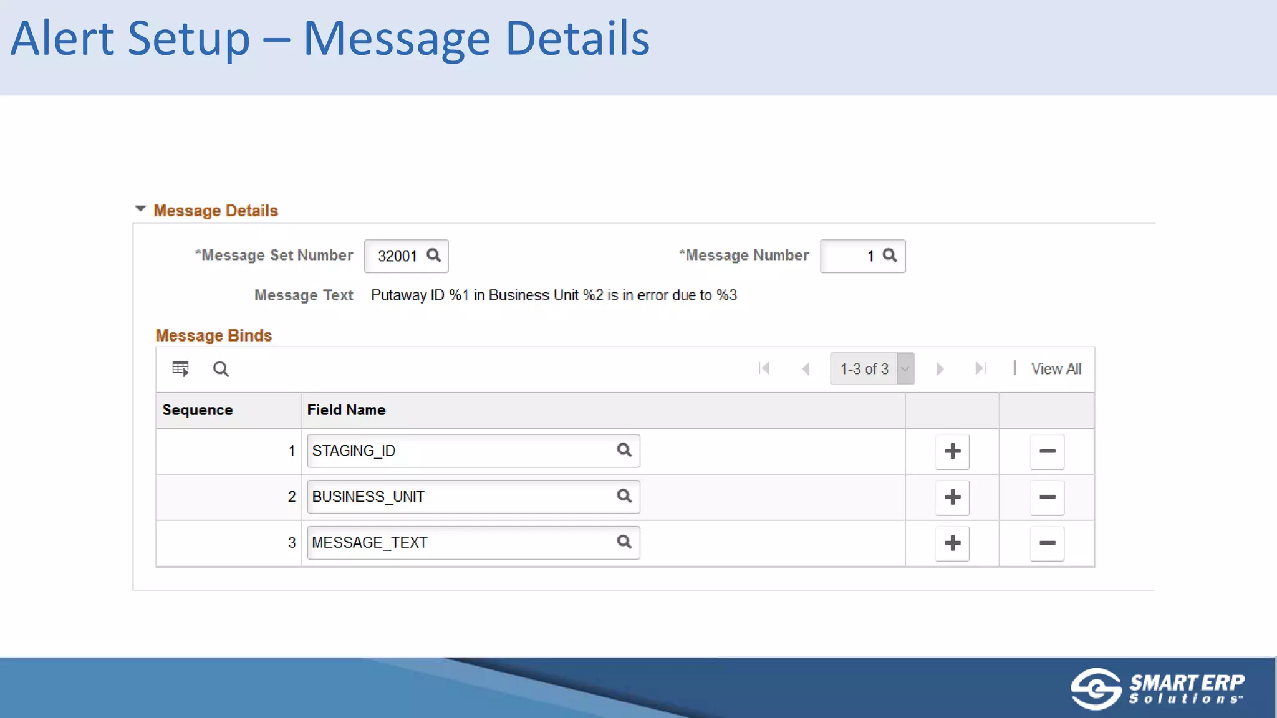
Task: Go to first page of binds
Action: click(764, 368)
